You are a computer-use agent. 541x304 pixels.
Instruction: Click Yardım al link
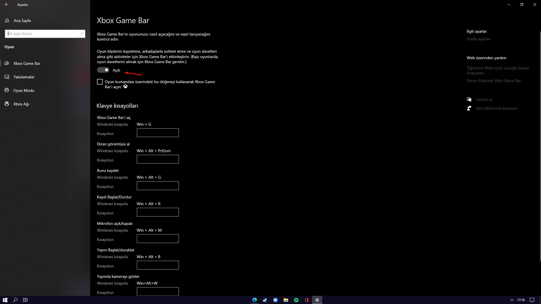[x=484, y=99]
